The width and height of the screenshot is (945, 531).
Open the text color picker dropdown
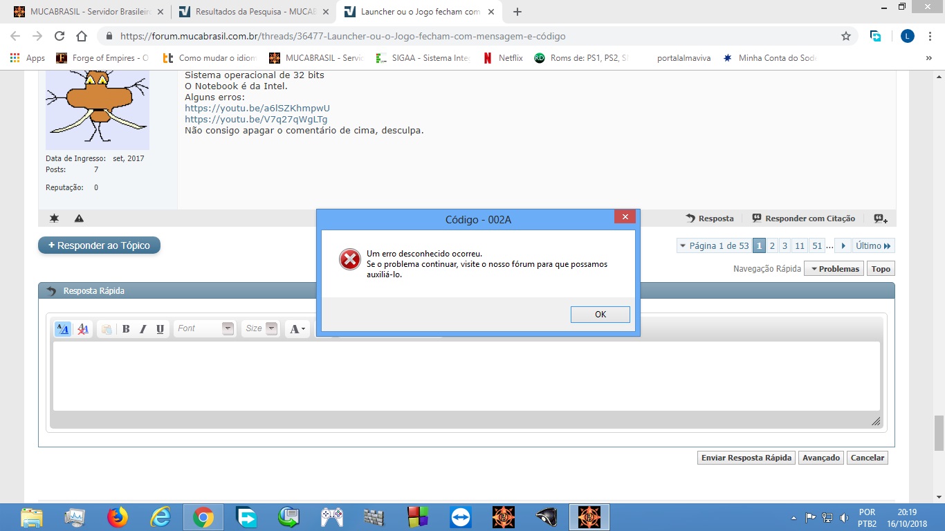pyautogui.click(x=297, y=329)
